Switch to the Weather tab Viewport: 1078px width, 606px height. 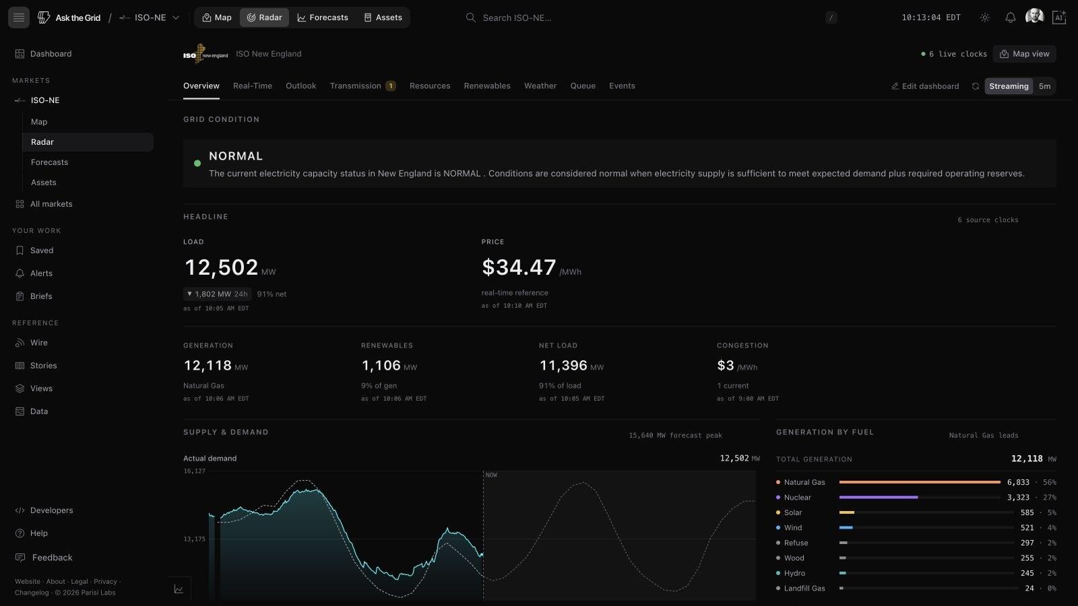pos(540,86)
